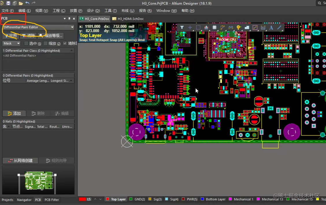Viewport: 326px width, 205px height.
Task: Open the 布线 (U) menu
Action: pos(128,11)
